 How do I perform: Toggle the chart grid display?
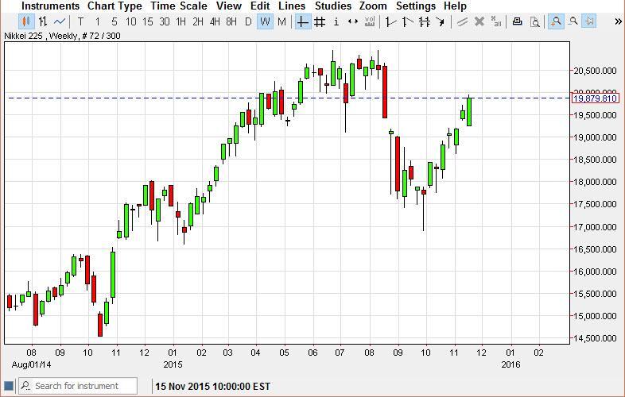[x=320, y=21]
